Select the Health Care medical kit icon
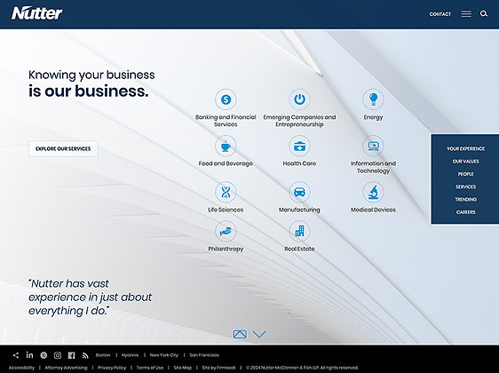This screenshot has width=499, height=373. coord(299,146)
